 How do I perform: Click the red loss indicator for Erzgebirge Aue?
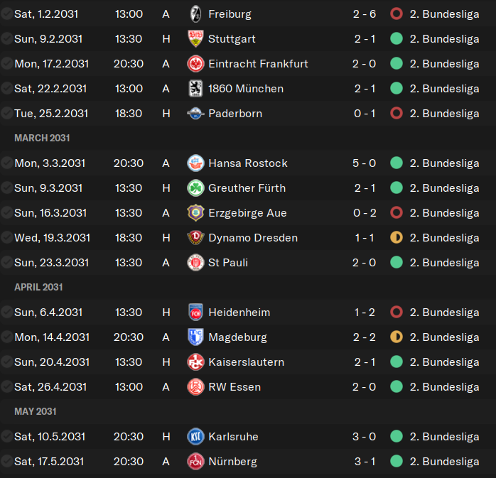click(x=397, y=213)
